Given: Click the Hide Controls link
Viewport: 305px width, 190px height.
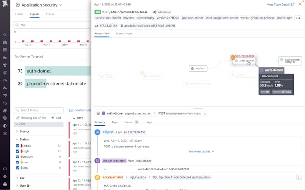Looking at the screenshot, I should click(82, 110).
